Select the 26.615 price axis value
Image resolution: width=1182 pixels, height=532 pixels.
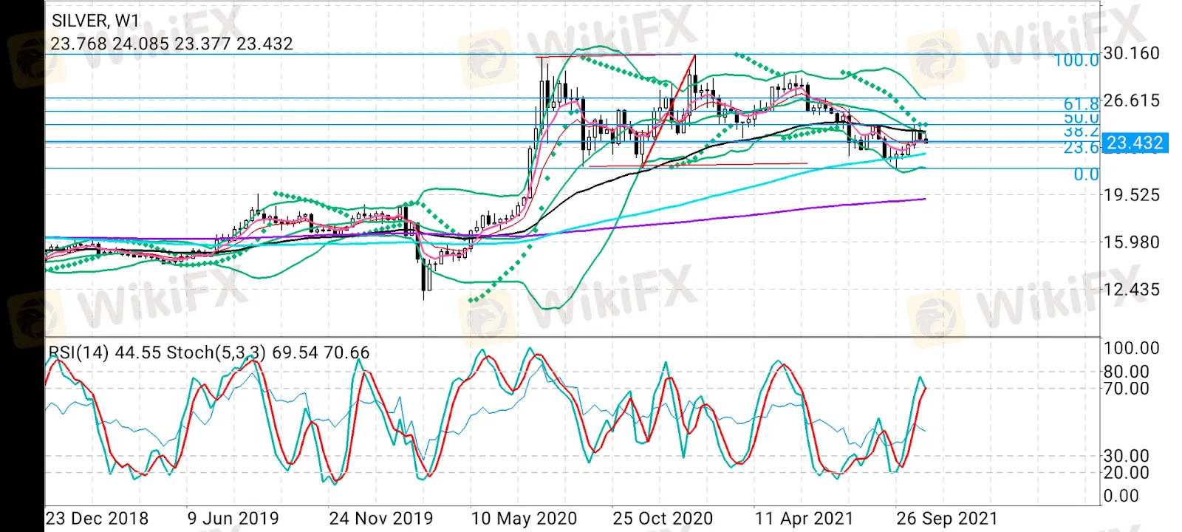[x=1131, y=100]
